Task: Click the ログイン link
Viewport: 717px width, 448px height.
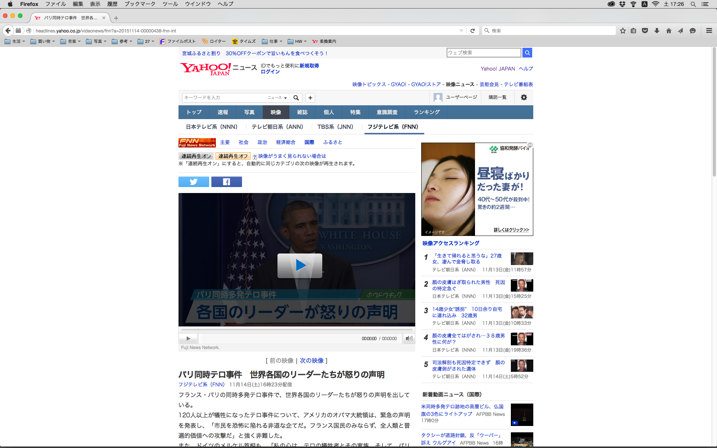Action: pyautogui.click(x=270, y=72)
